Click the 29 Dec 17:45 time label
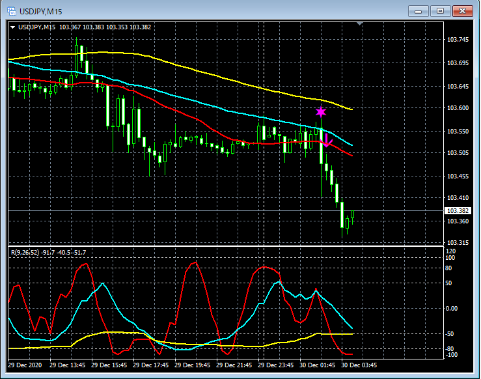Viewport: 481px width, 379px height. coord(151,365)
